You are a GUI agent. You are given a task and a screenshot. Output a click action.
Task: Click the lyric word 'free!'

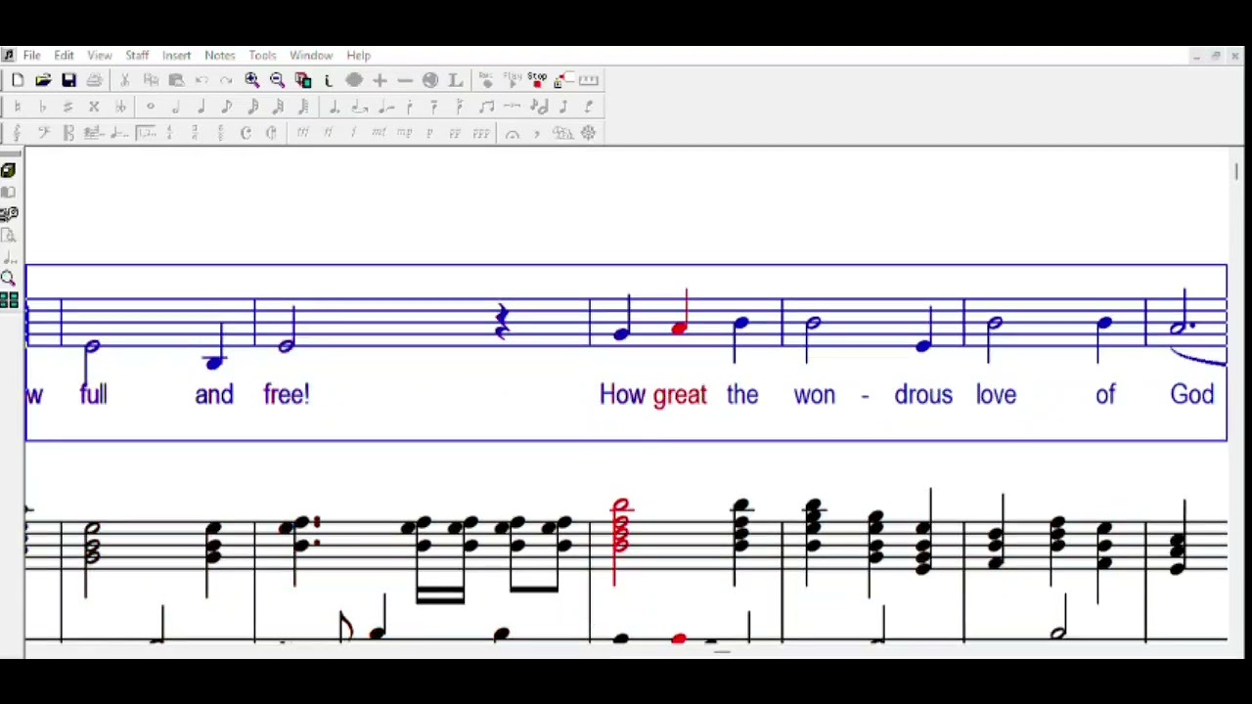coord(287,395)
